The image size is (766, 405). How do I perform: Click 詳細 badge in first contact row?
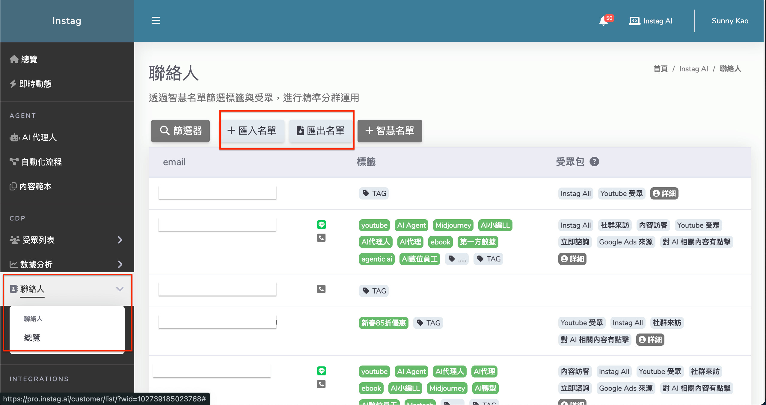point(664,194)
